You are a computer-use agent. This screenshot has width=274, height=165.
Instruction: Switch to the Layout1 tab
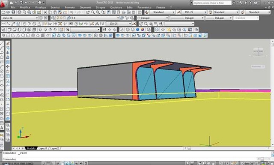pos(43,148)
